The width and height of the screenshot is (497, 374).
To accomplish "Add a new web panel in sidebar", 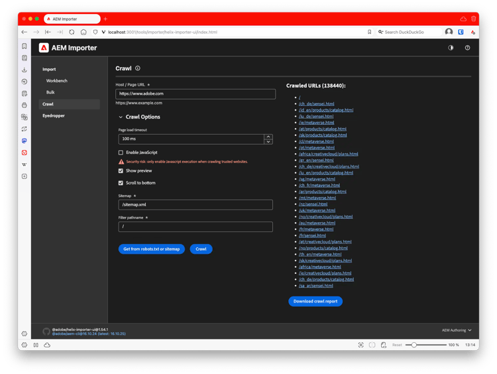I will (x=25, y=176).
